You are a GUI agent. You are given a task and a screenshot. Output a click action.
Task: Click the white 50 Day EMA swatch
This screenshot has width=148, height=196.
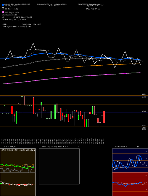coord(3,9)
